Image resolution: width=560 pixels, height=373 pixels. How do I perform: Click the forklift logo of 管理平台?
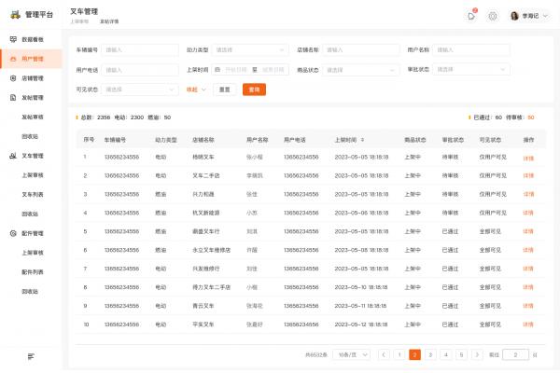click(x=13, y=15)
